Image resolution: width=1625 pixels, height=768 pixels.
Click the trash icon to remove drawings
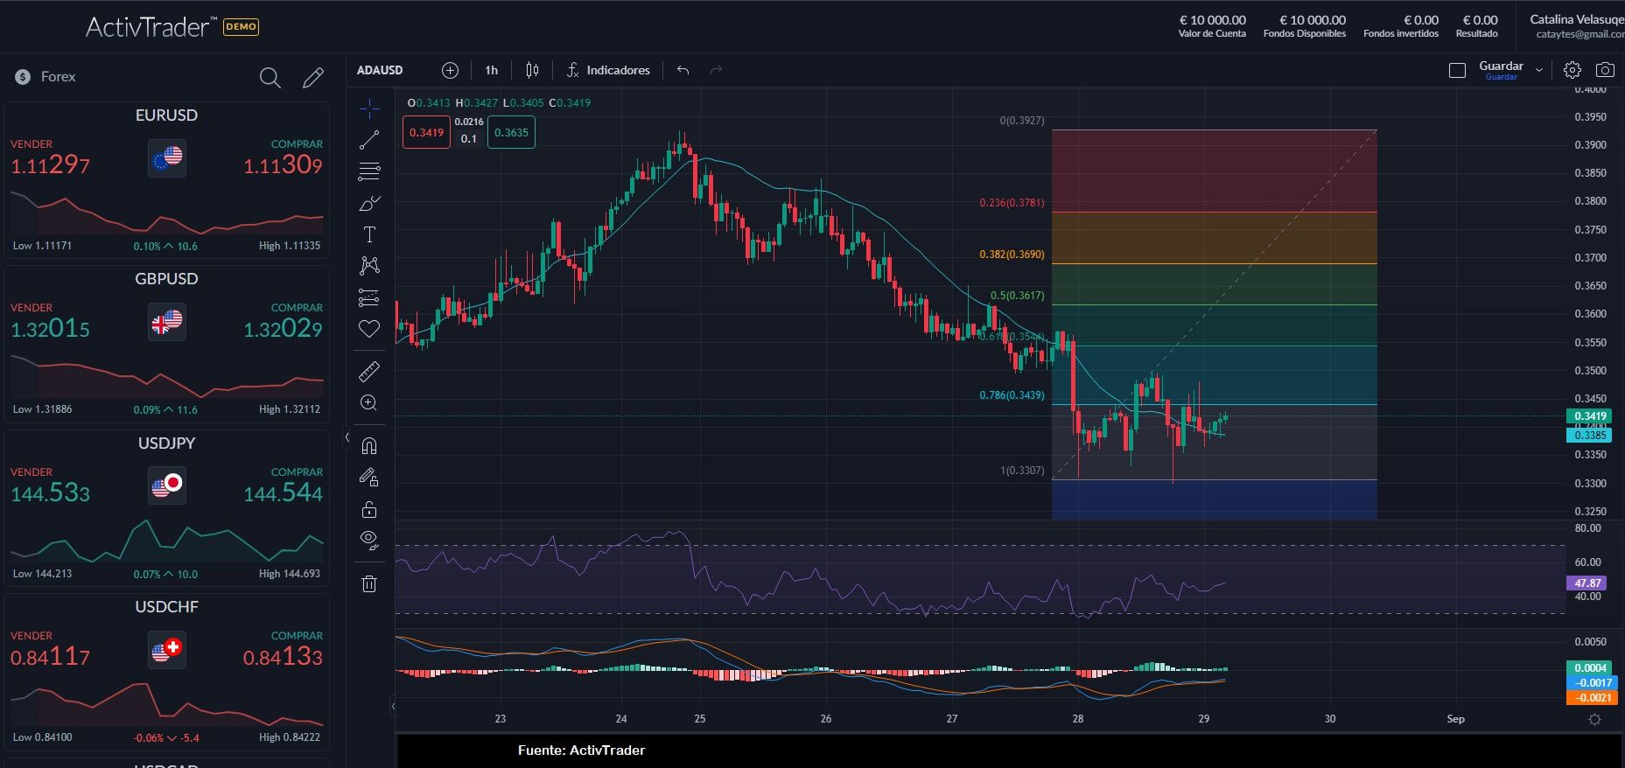pyautogui.click(x=369, y=583)
